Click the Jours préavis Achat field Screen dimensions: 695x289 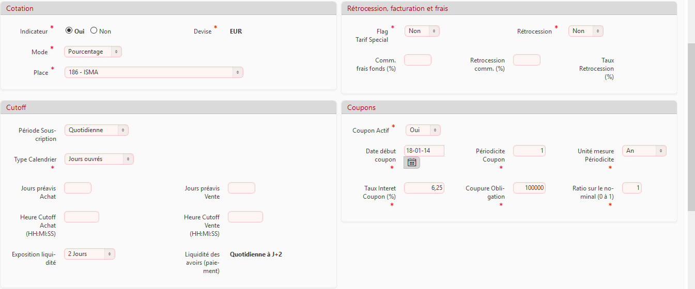(78, 188)
